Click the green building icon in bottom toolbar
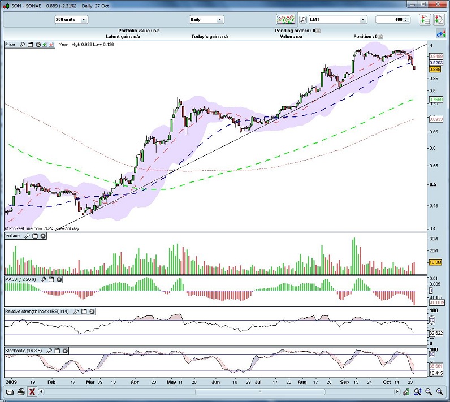Image resolution: width=450 pixels, height=402 pixels. (406, 392)
